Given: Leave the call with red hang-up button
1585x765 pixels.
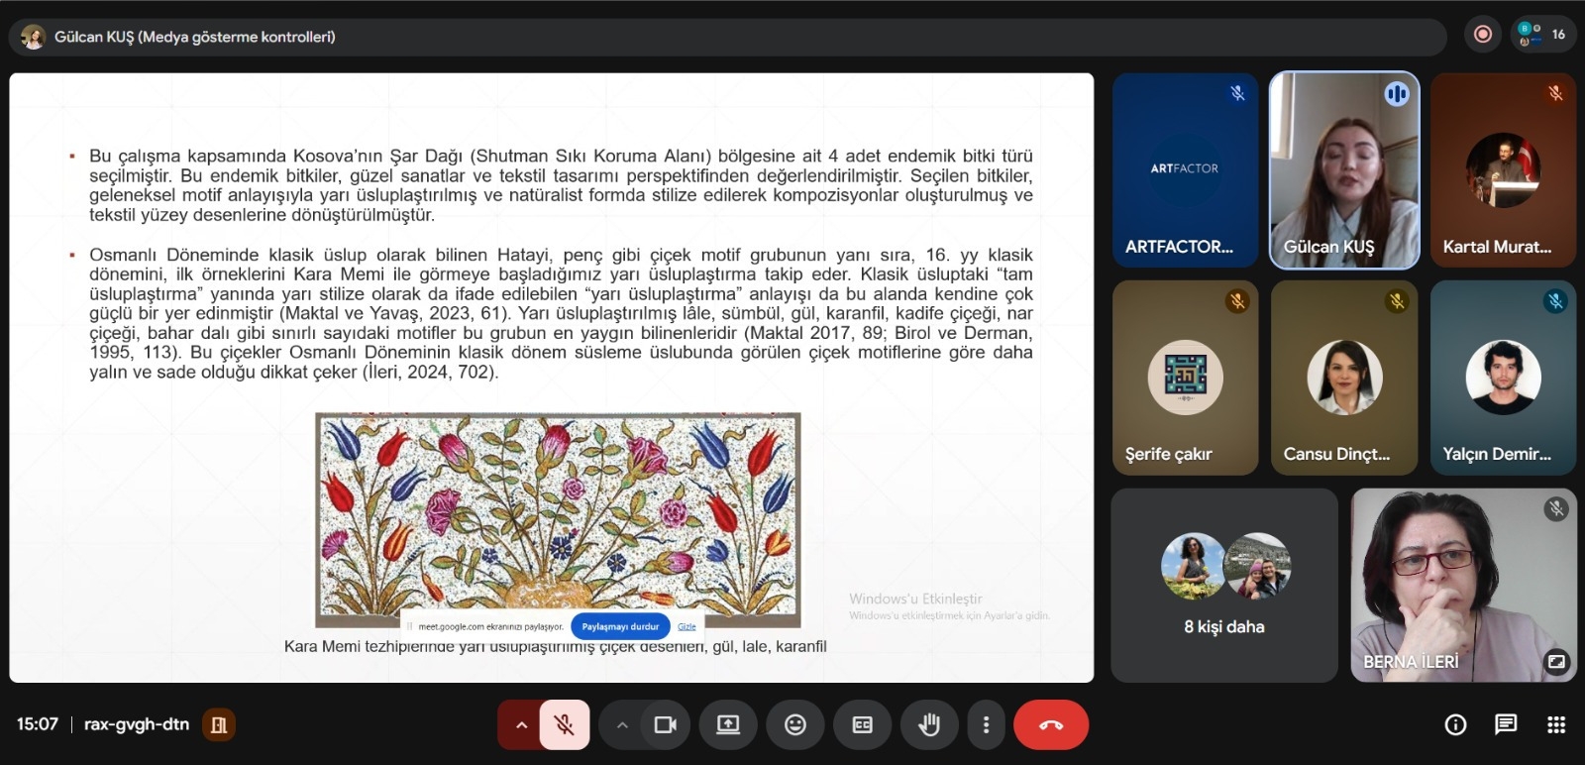Looking at the screenshot, I should 1050,724.
